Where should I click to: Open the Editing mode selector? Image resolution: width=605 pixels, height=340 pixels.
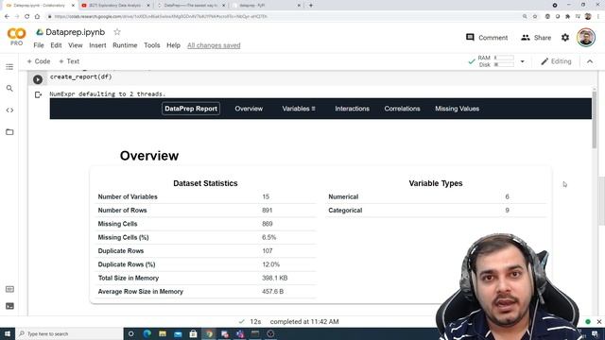[x=556, y=61]
